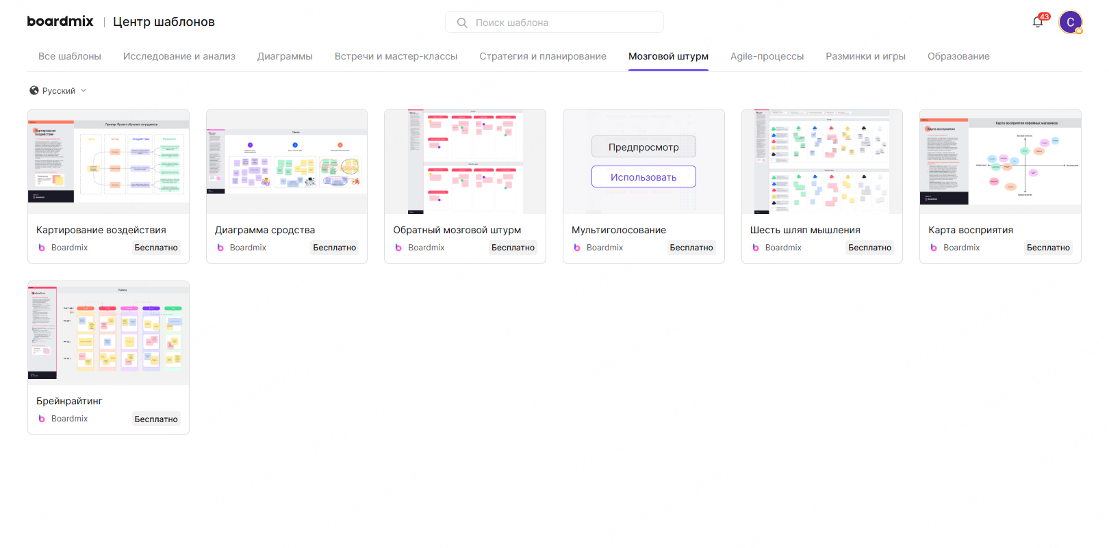
Task: Click the Использовать button
Action: 643,177
